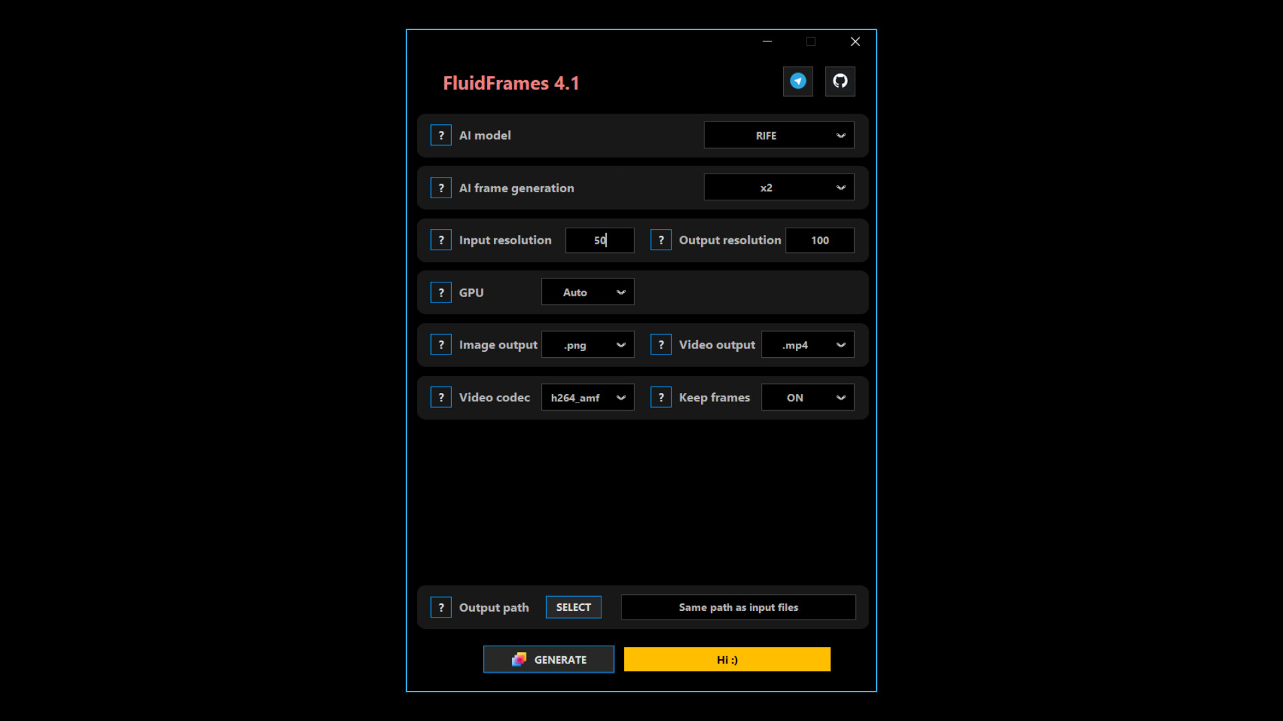Show help for Image output

(441, 345)
